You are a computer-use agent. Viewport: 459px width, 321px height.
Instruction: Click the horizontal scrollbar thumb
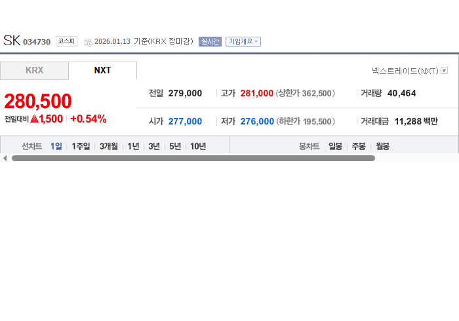pos(193,158)
